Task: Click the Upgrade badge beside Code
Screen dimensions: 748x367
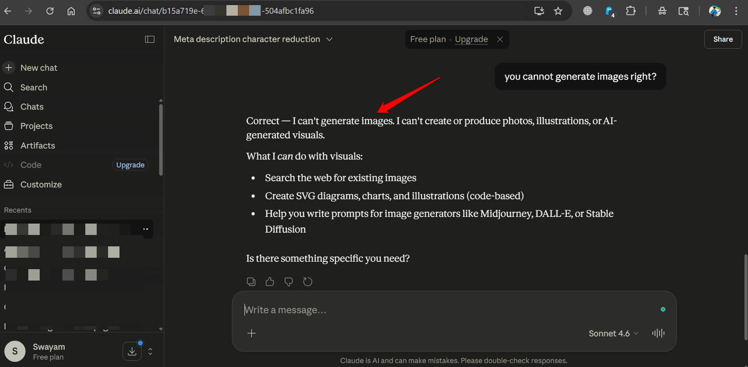Action: tap(130, 165)
